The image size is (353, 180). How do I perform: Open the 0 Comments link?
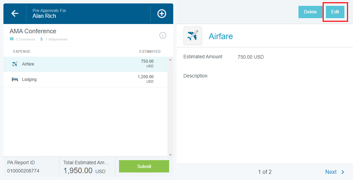coord(25,39)
